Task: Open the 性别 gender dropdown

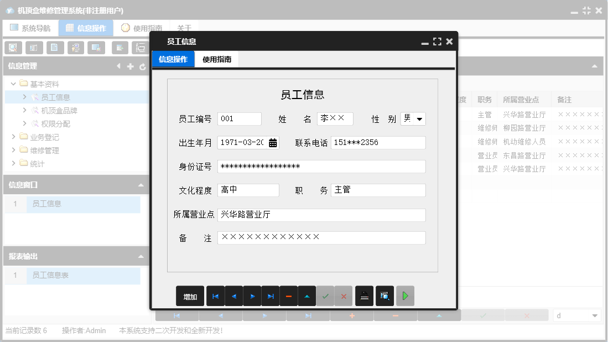Action: tap(419, 118)
